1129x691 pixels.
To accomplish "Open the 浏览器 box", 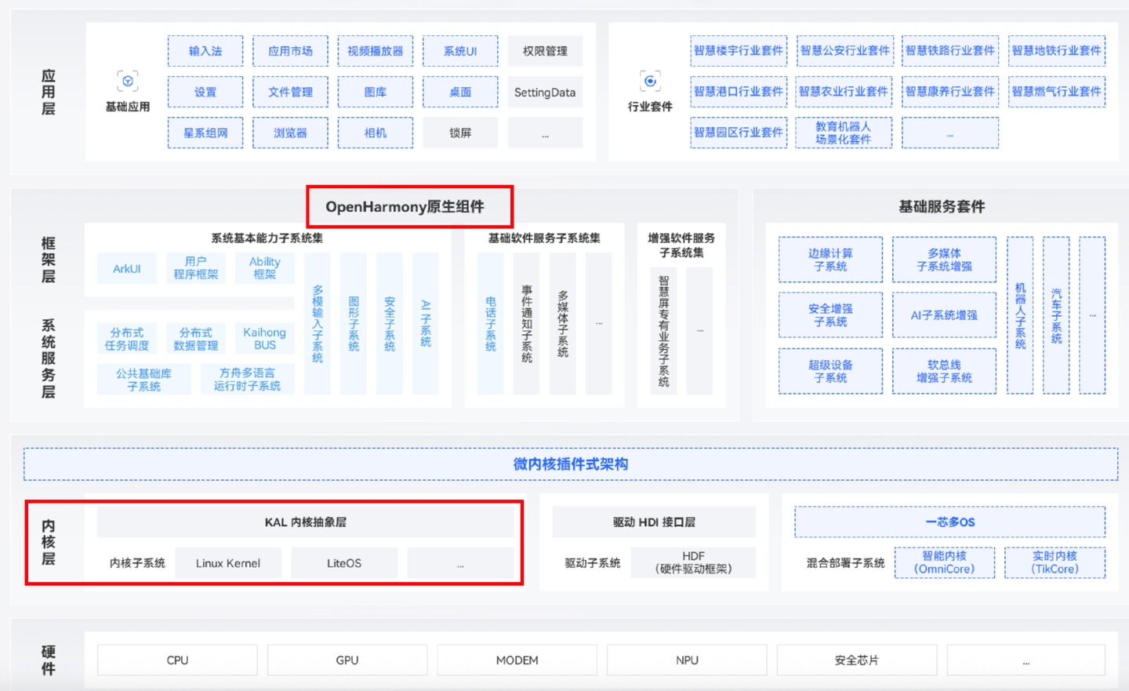I will pos(290,133).
